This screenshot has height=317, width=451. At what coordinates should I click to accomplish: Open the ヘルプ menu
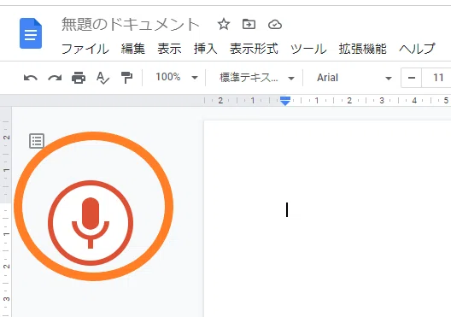(x=417, y=49)
